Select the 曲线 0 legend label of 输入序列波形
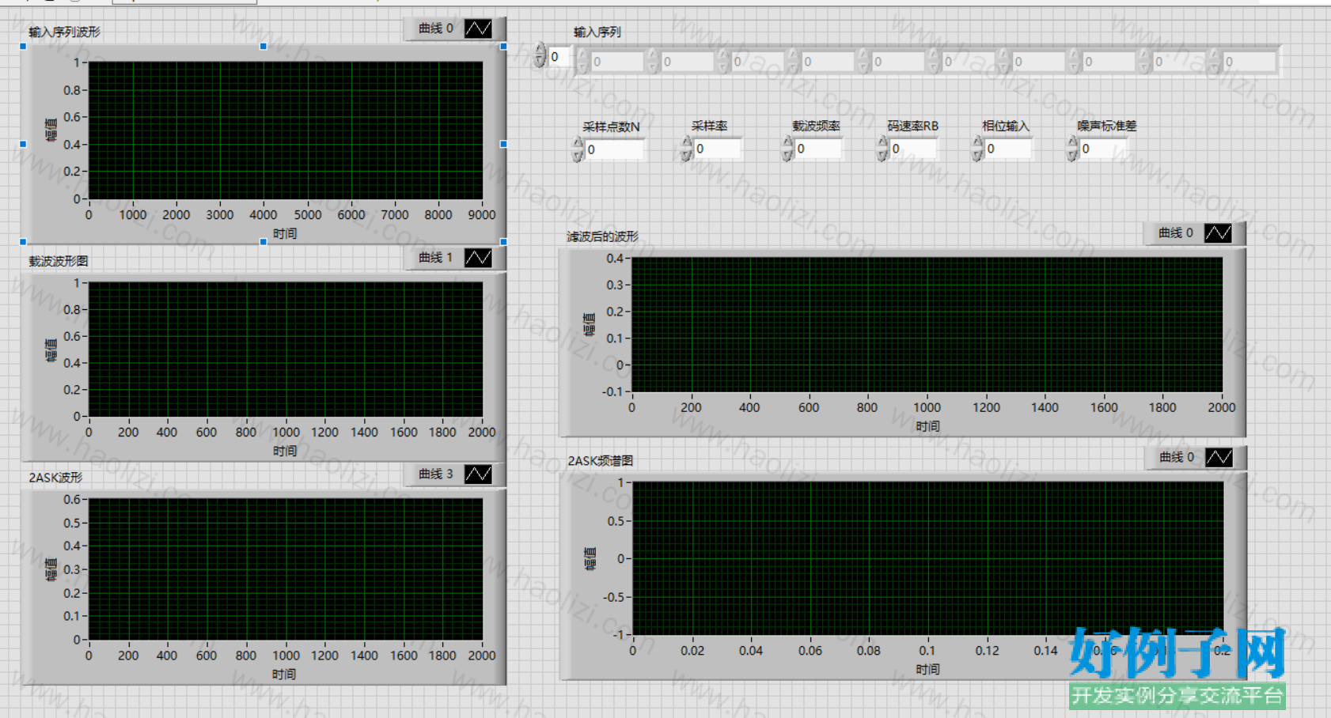 (436, 28)
